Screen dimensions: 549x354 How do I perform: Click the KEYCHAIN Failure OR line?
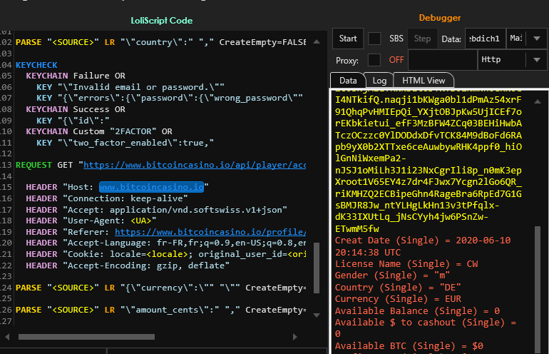tap(76, 76)
